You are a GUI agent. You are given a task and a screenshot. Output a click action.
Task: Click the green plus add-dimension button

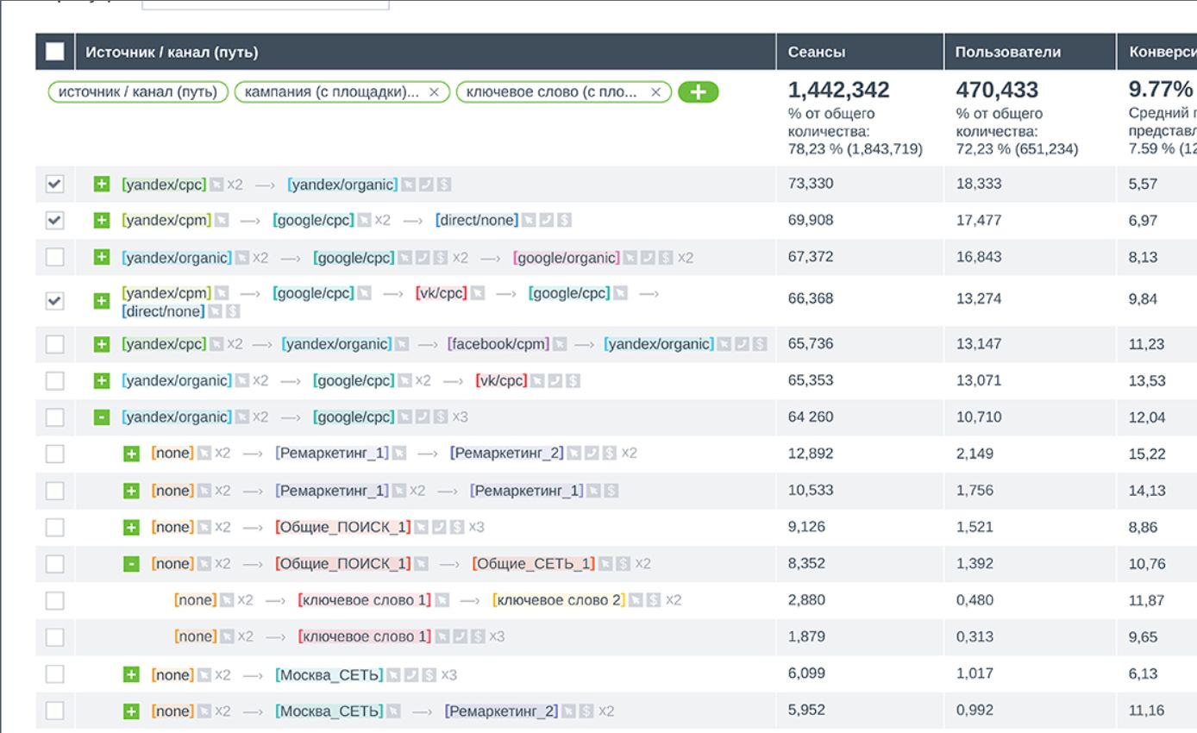click(x=699, y=92)
